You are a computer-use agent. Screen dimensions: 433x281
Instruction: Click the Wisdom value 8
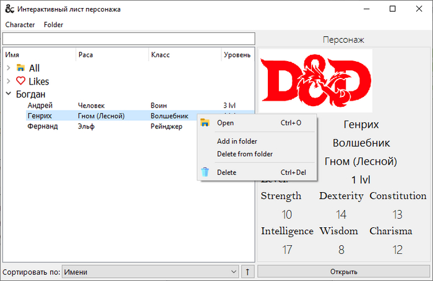pos(341,250)
